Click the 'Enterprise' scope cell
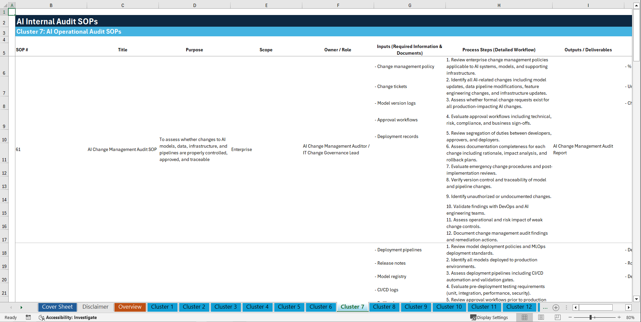Screen dimensions: 641x322 click(x=242, y=149)
